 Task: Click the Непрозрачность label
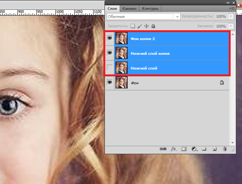click(x=197, y=16)
